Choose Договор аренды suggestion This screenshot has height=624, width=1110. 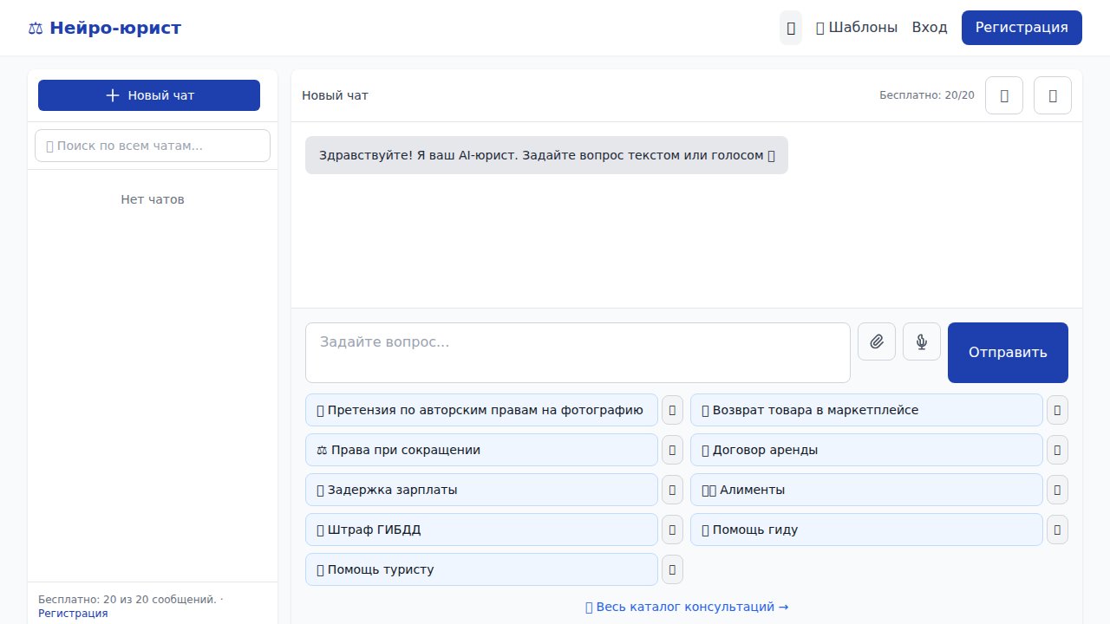[x=866, y=450]
